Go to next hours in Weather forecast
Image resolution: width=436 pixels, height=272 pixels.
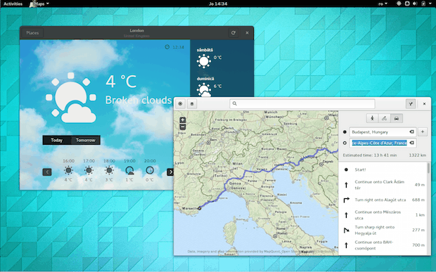coord(170,172)
